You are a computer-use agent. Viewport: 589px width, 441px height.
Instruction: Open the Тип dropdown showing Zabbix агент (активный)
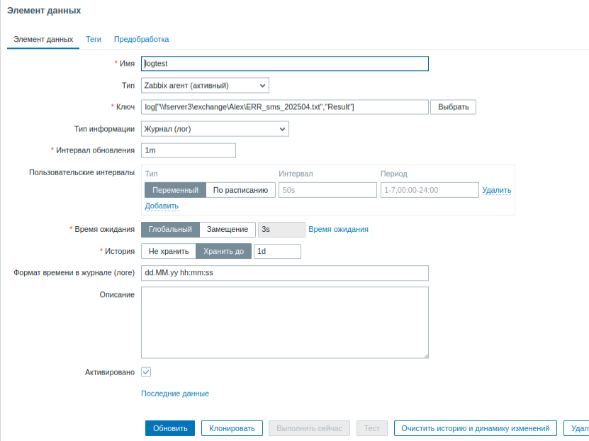point(205,85)
